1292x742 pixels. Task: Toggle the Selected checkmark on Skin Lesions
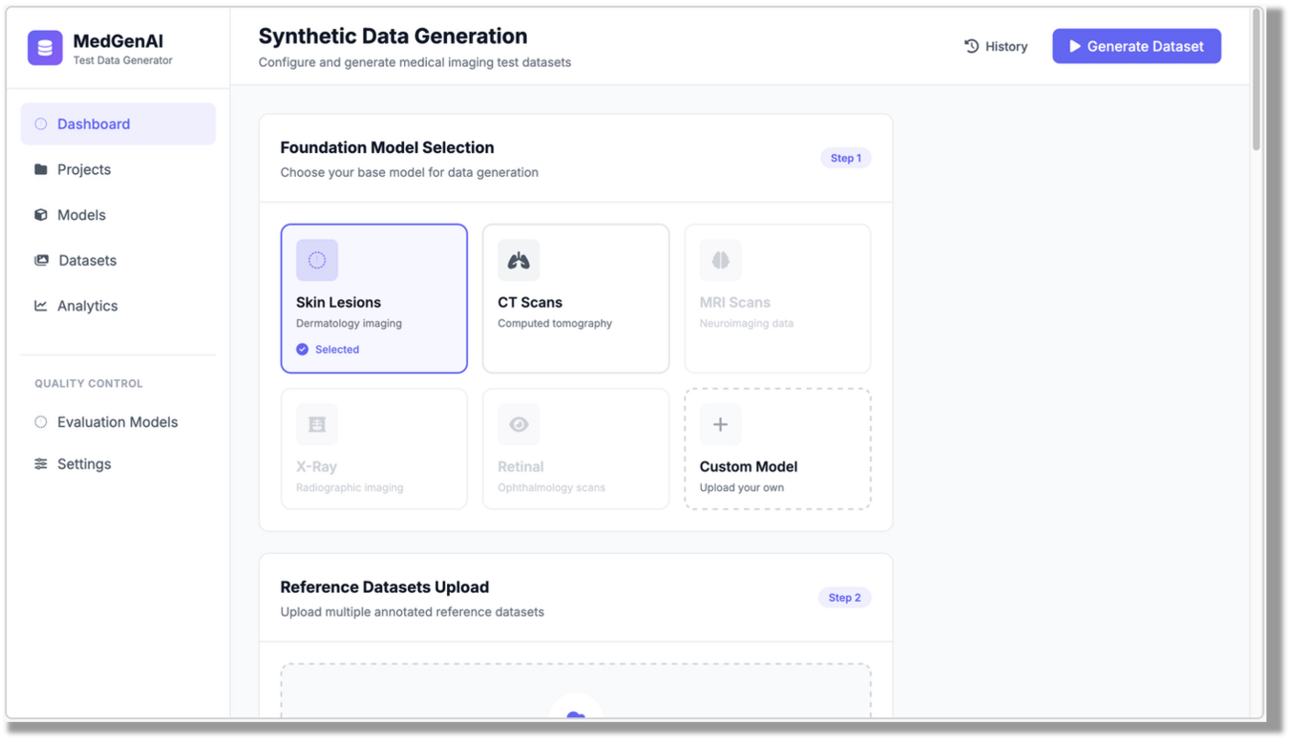point(302,349)
